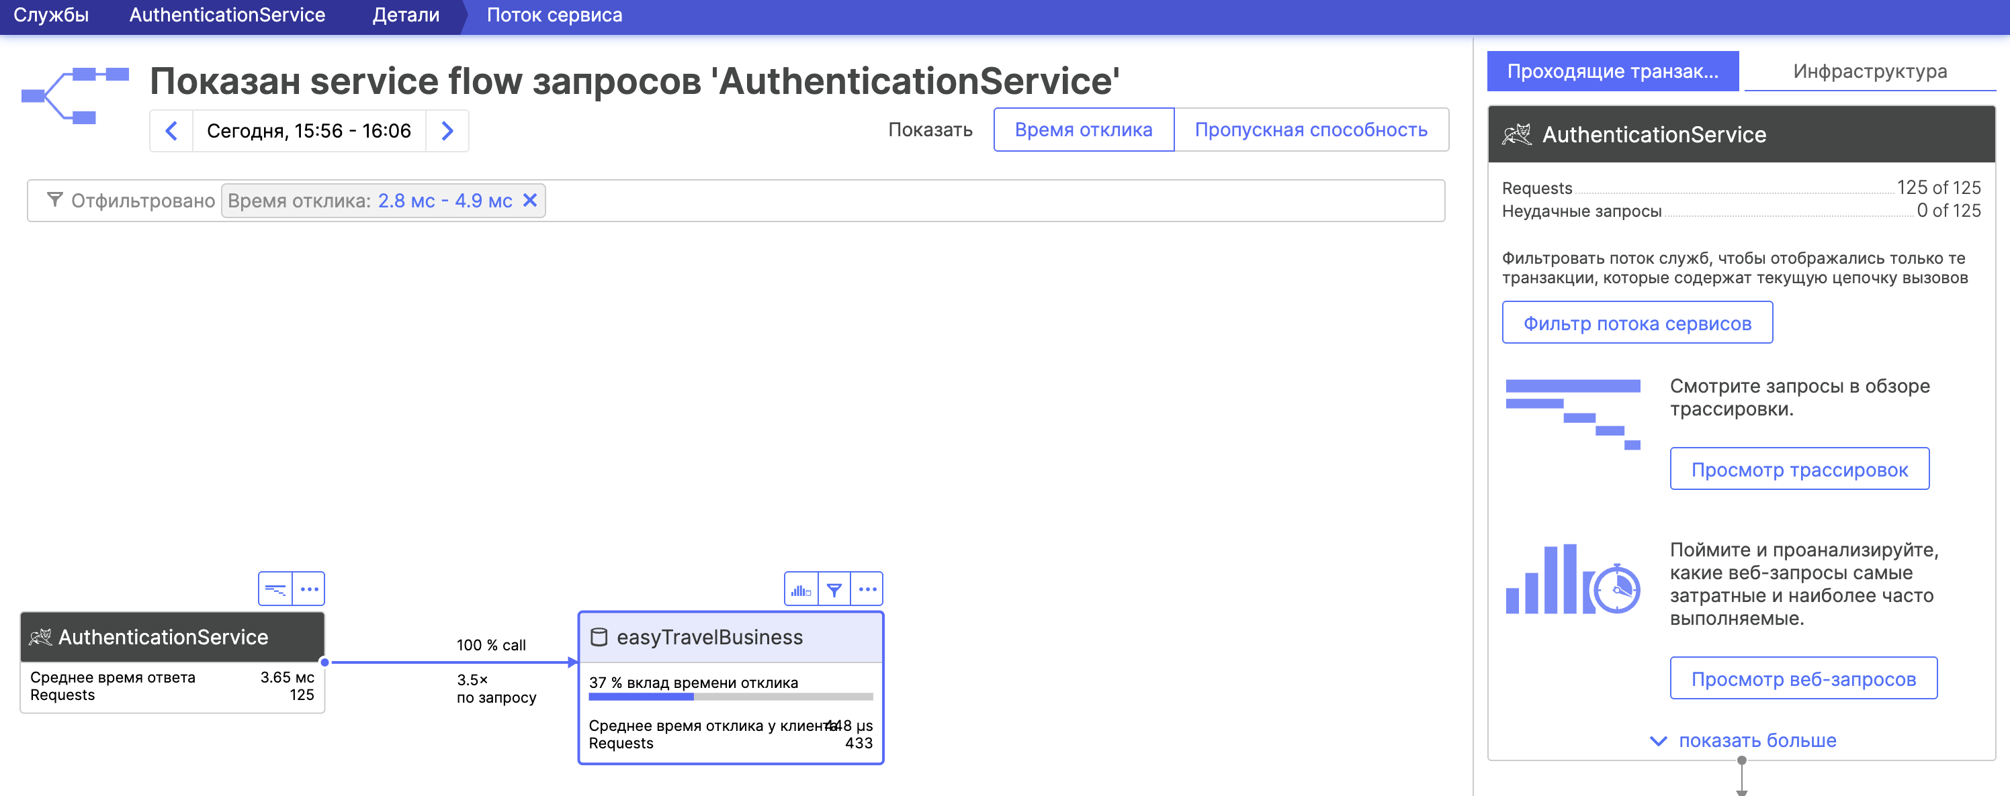Select the Проходящие транзакции tab
This screenshot has width=2010, height=796.
pyautogui.click(x=1612, y=71)
